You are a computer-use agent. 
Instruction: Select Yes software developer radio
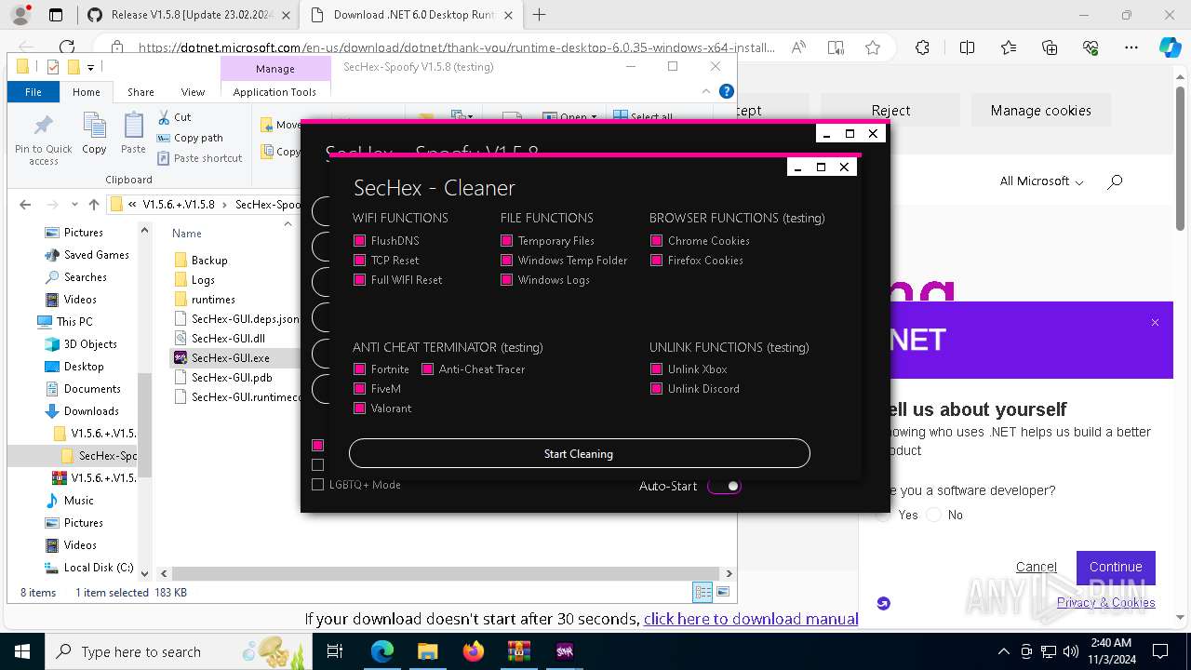pos(883,515)
